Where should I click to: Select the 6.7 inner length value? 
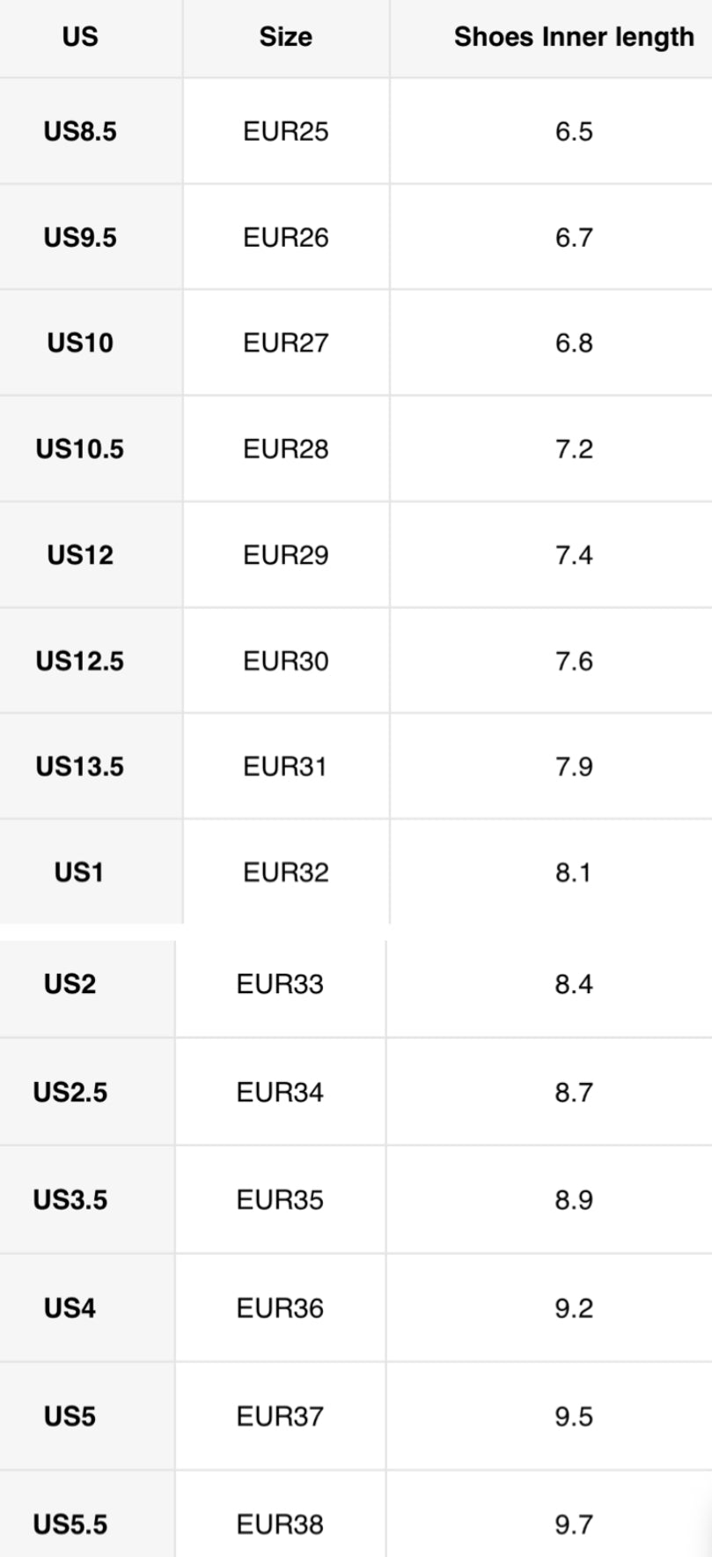pyautogui.click(x=574, y=238)
